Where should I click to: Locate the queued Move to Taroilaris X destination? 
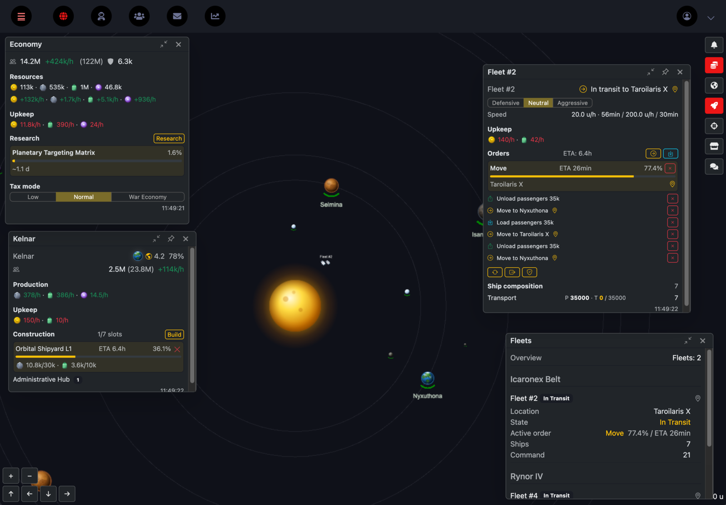tap(555, 234)
